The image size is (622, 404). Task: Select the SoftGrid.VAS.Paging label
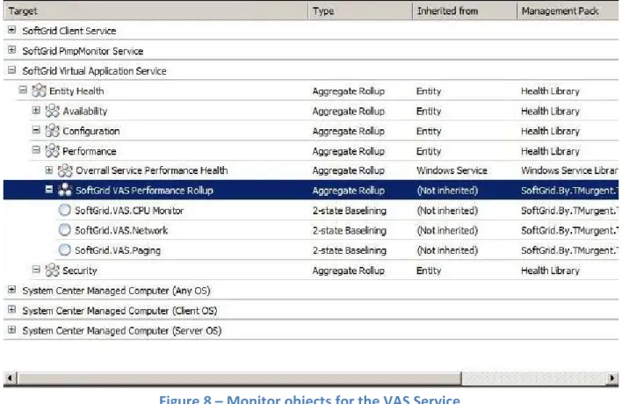point(118,250)
